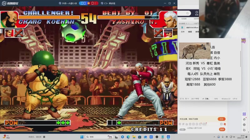Click the clock icon in chat toolbar

coord(180,124)
